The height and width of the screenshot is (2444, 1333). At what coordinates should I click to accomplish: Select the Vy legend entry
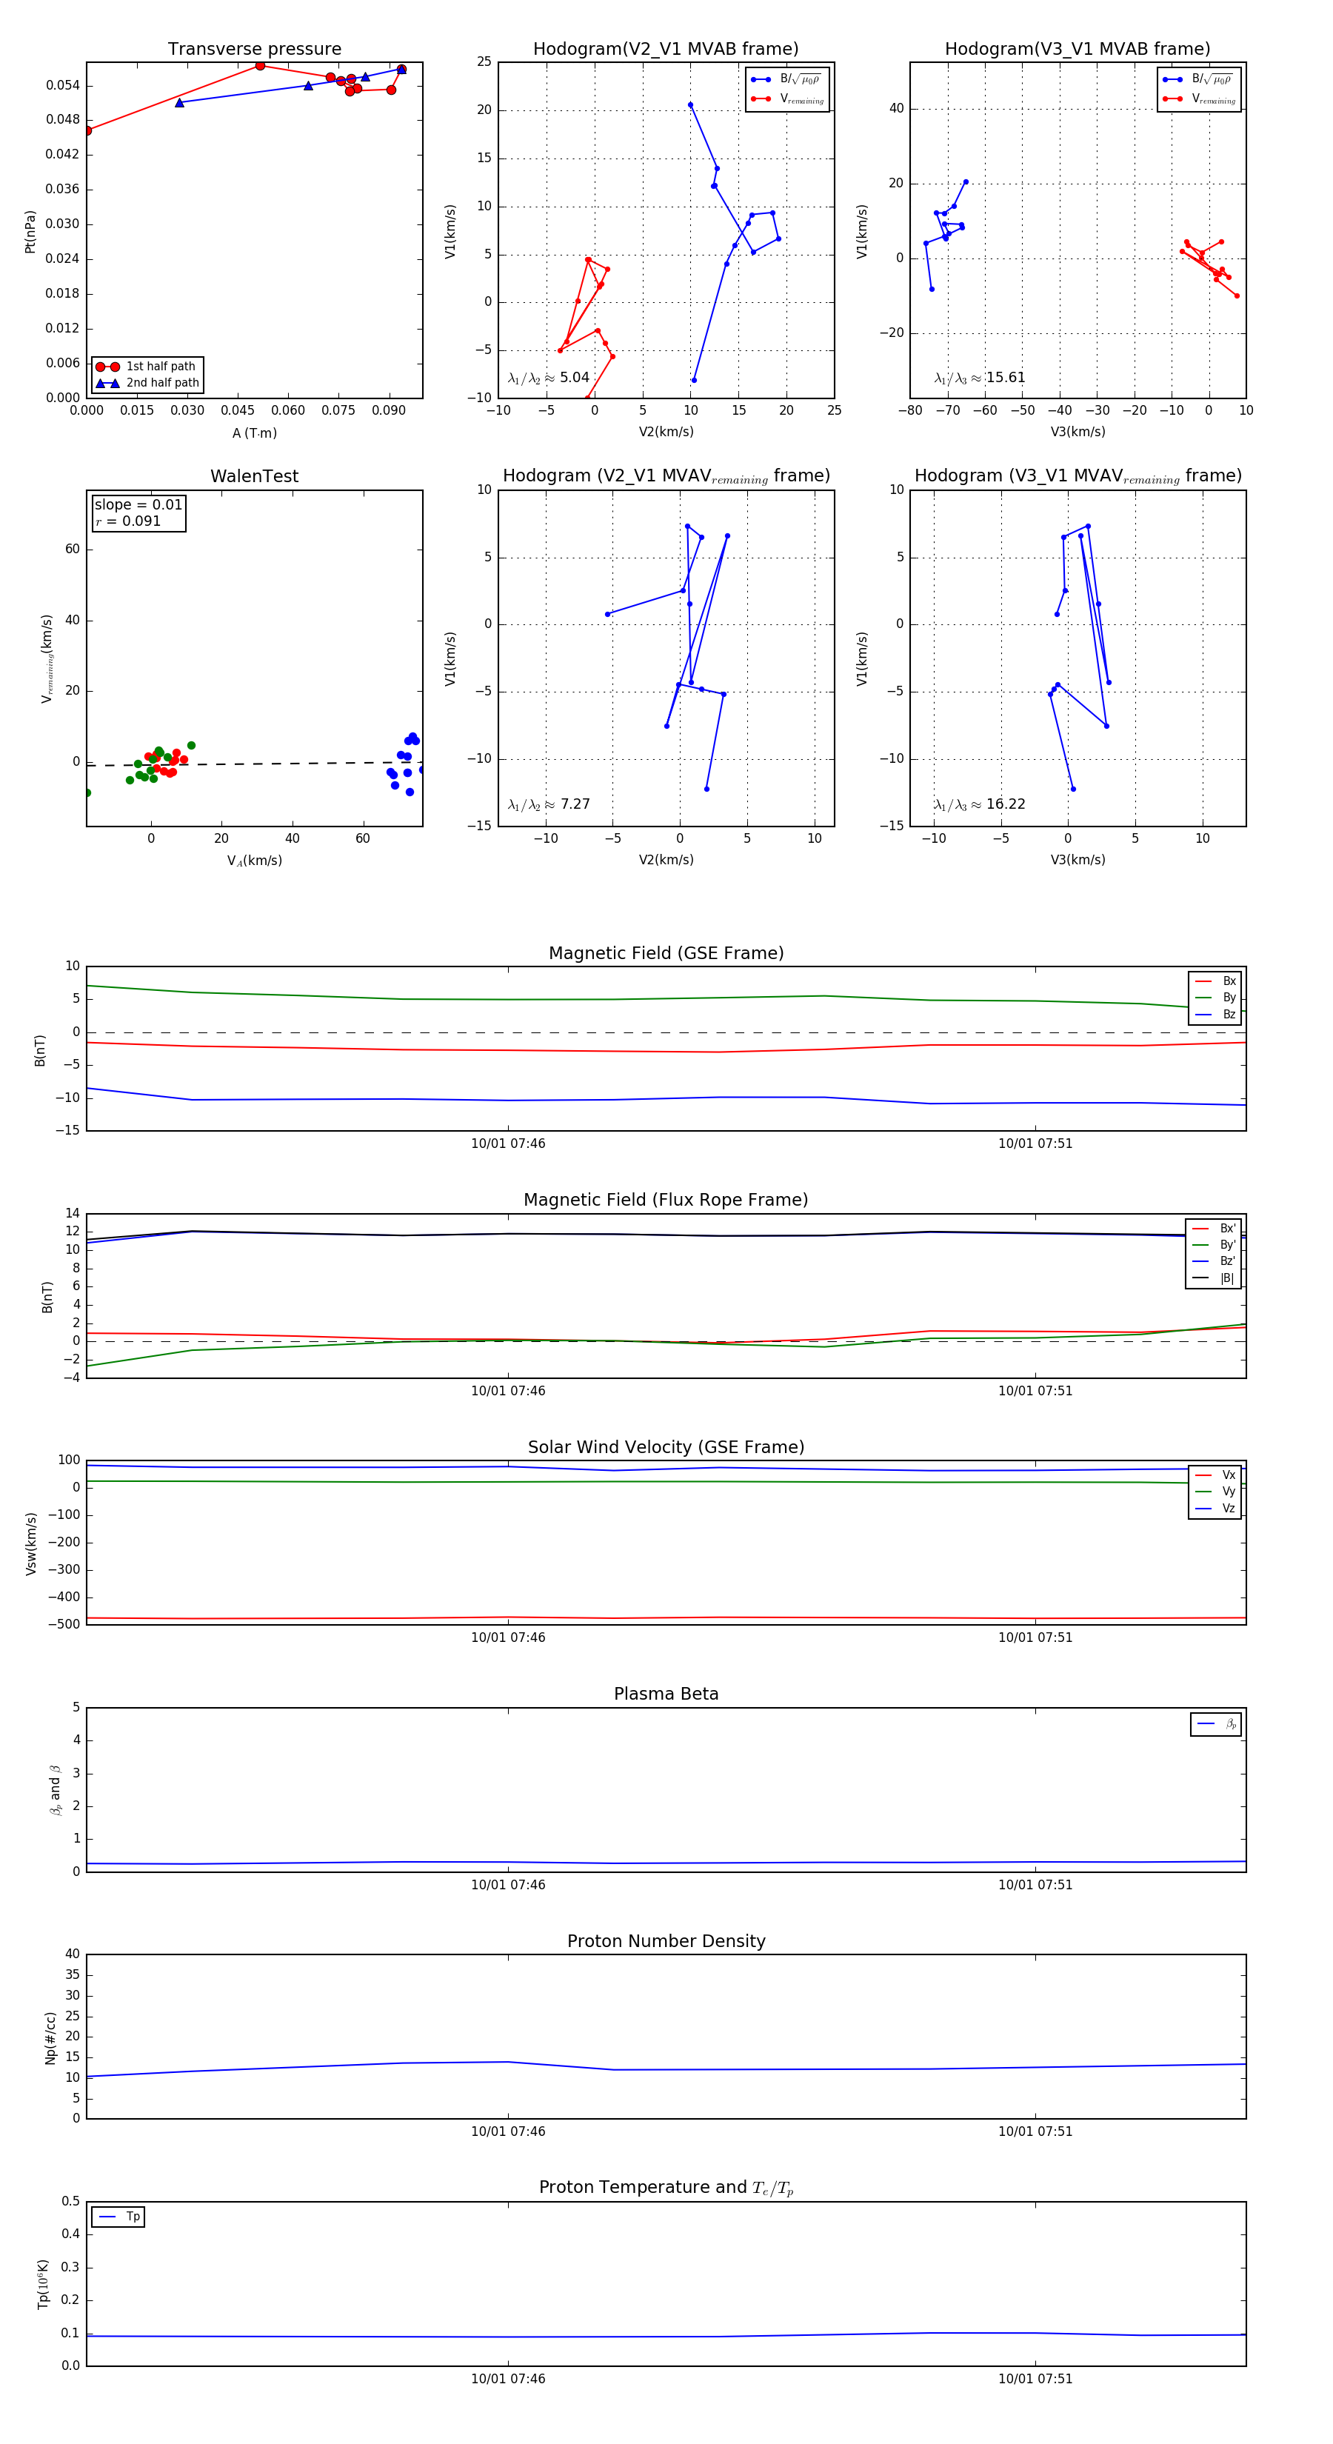1215,1492
